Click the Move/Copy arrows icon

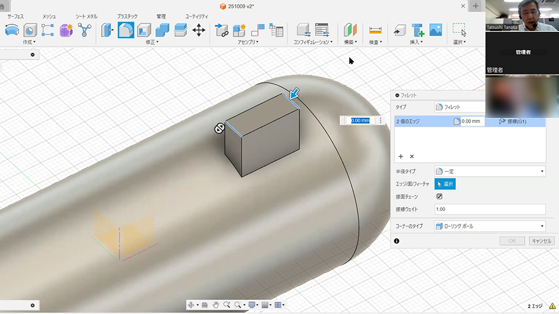pyautogui.click(x=199, y=30)
